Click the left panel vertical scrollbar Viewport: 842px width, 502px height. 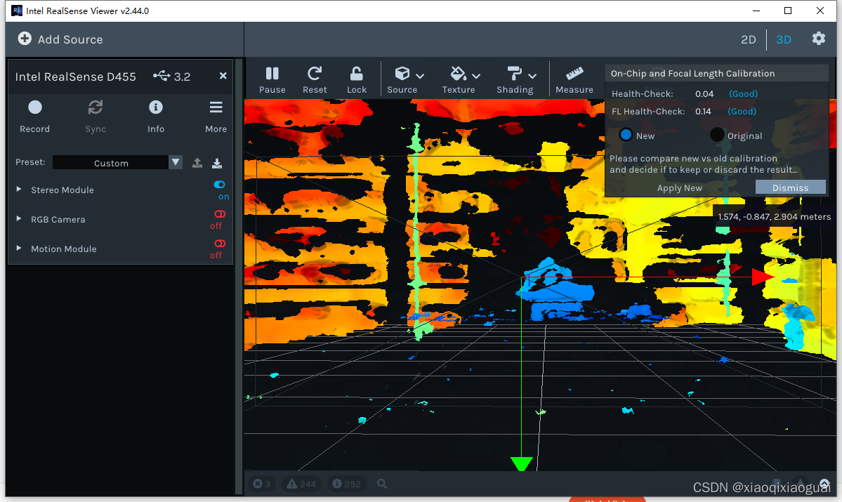pos(239,277)
